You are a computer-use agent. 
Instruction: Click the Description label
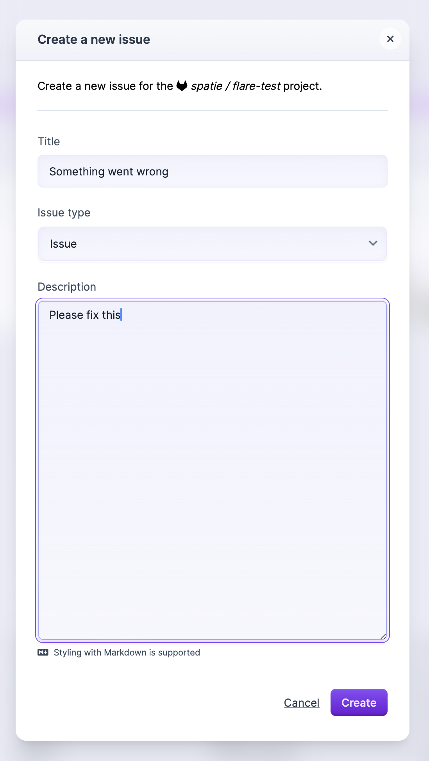tap(66, 286)
